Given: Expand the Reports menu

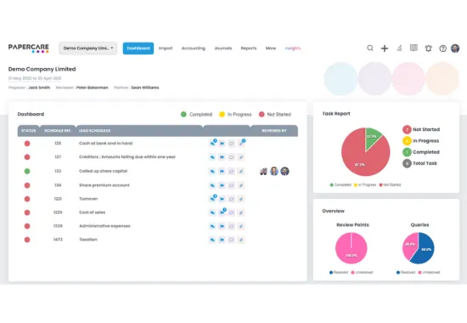Looking at the screenshot, I should [x=249, y=48].
